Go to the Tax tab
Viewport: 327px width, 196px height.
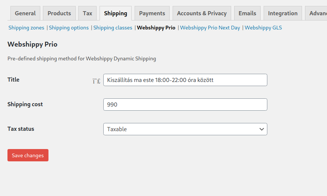88,13
